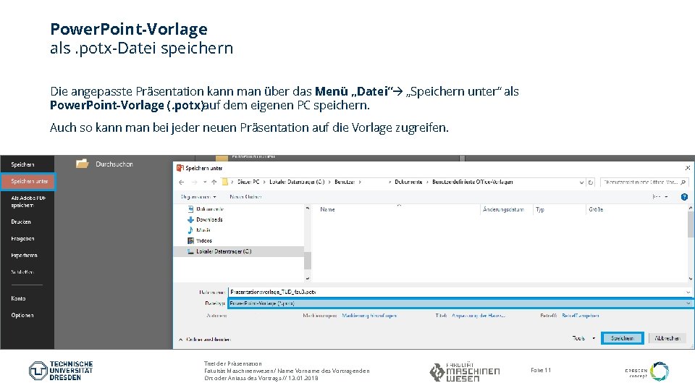Image resolution: width=695 pixels, height=391 pixels.
Task: Click the Markierung hinzufügen link
Action: [x=369, y=316]
